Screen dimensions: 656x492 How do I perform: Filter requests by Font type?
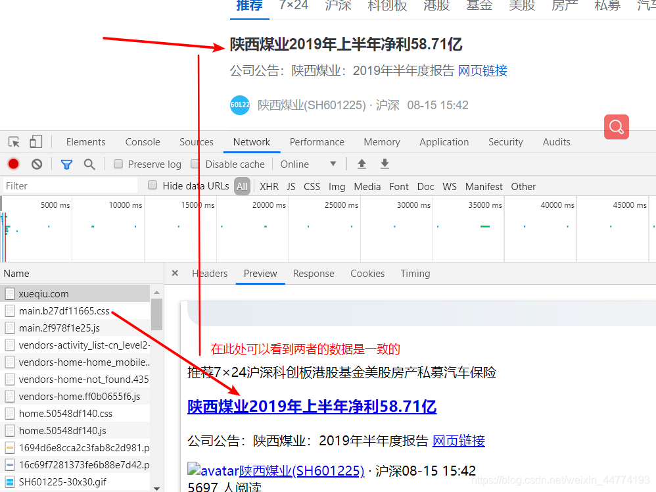tap(399, 186)
